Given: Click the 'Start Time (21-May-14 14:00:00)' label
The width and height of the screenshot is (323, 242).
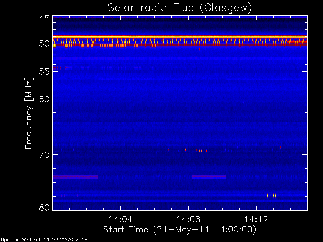Looking at the screenshot, I should click(180, 229).
